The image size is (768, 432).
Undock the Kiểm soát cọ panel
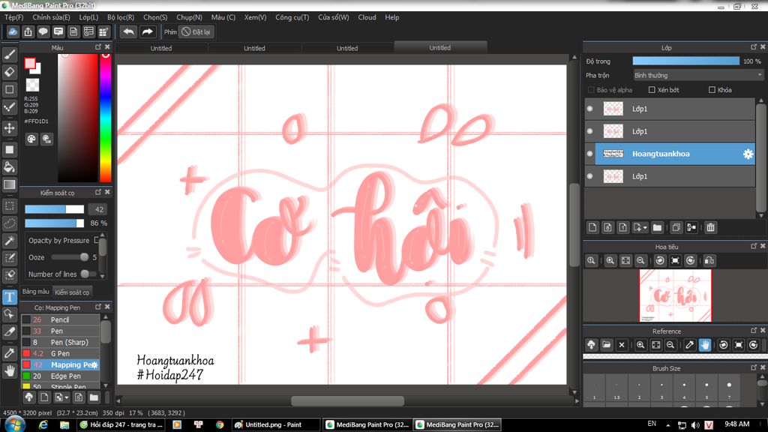(98, 192)
